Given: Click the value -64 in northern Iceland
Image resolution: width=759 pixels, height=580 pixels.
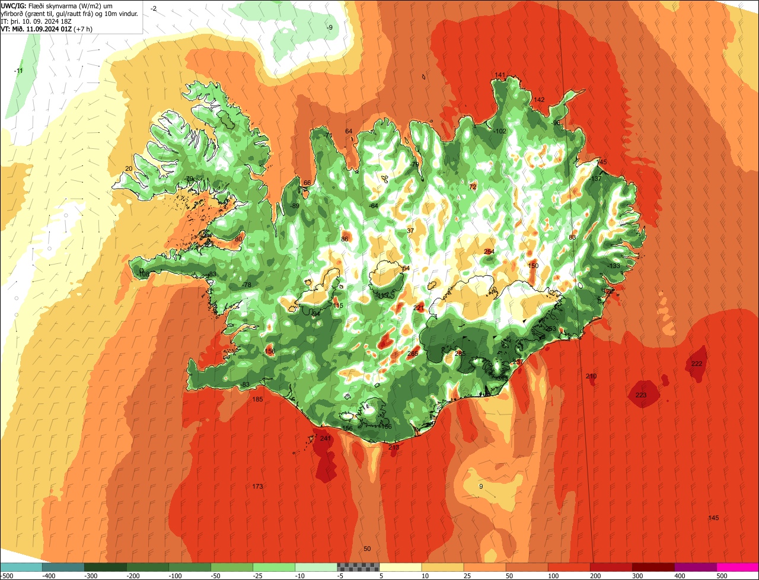Looking at the screenshot, I should click(373, 206).
